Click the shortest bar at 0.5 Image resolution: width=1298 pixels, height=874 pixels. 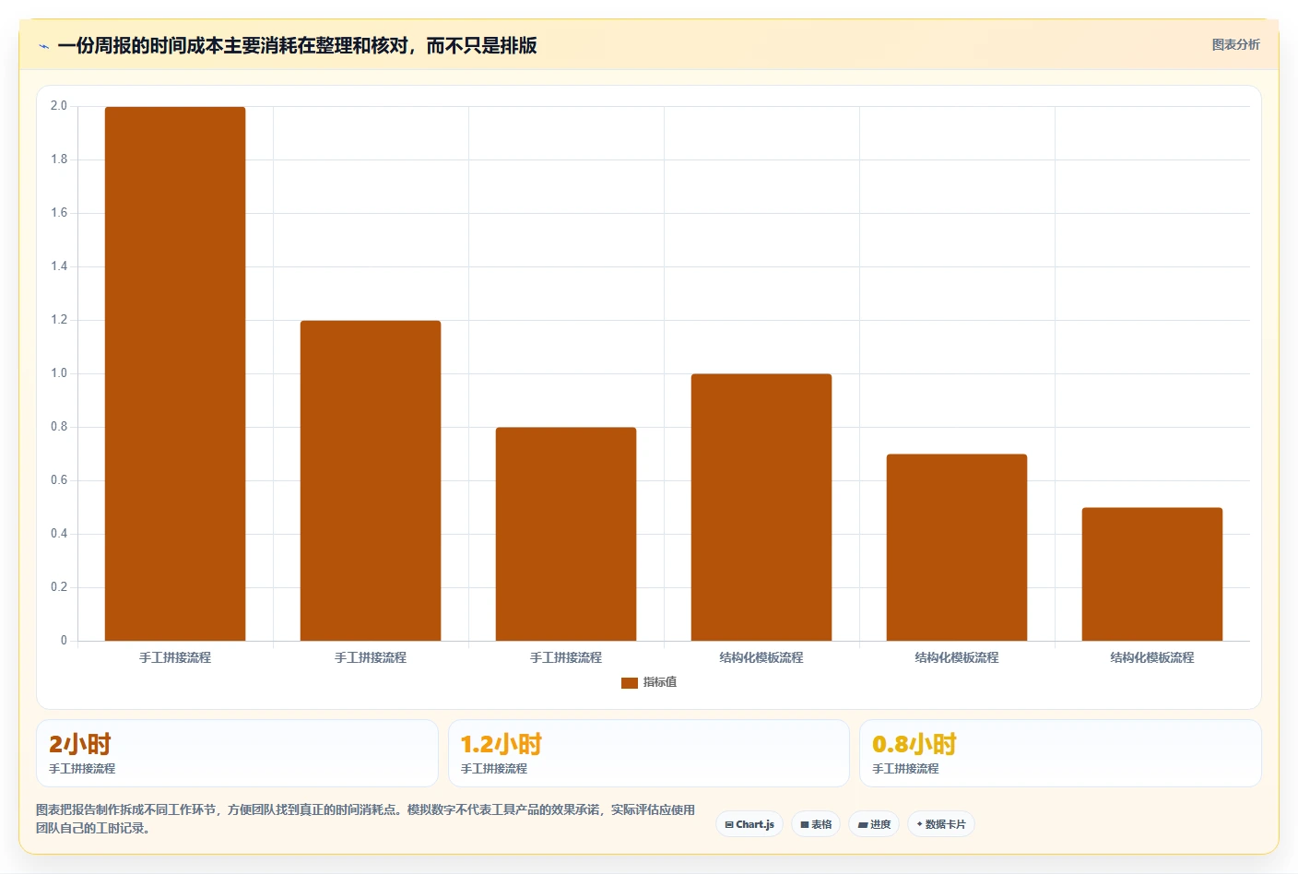tap(1152, 574)
